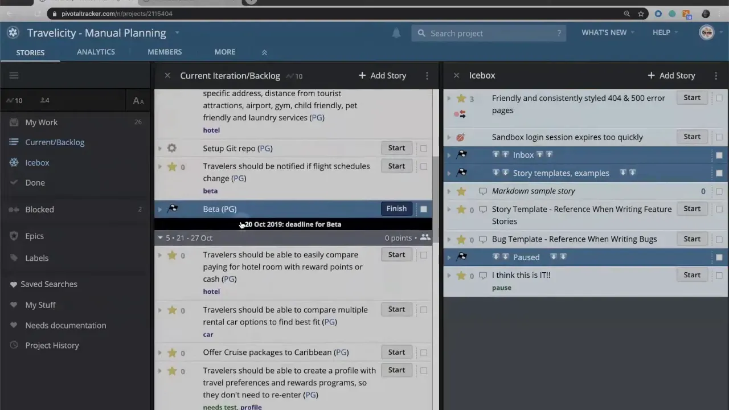Switch to the ANALYTICS tab
The image size is (729, 410).
coord(96,52)
